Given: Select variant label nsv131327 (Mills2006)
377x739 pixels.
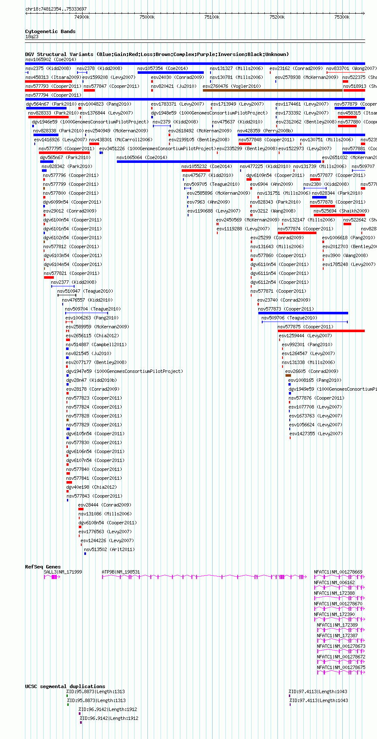Looking at the screenshot, I should click(x=236, y=68).
